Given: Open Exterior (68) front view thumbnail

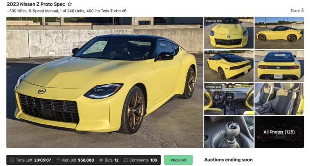Looking at the screenshot, I should [x=229, y=33].
